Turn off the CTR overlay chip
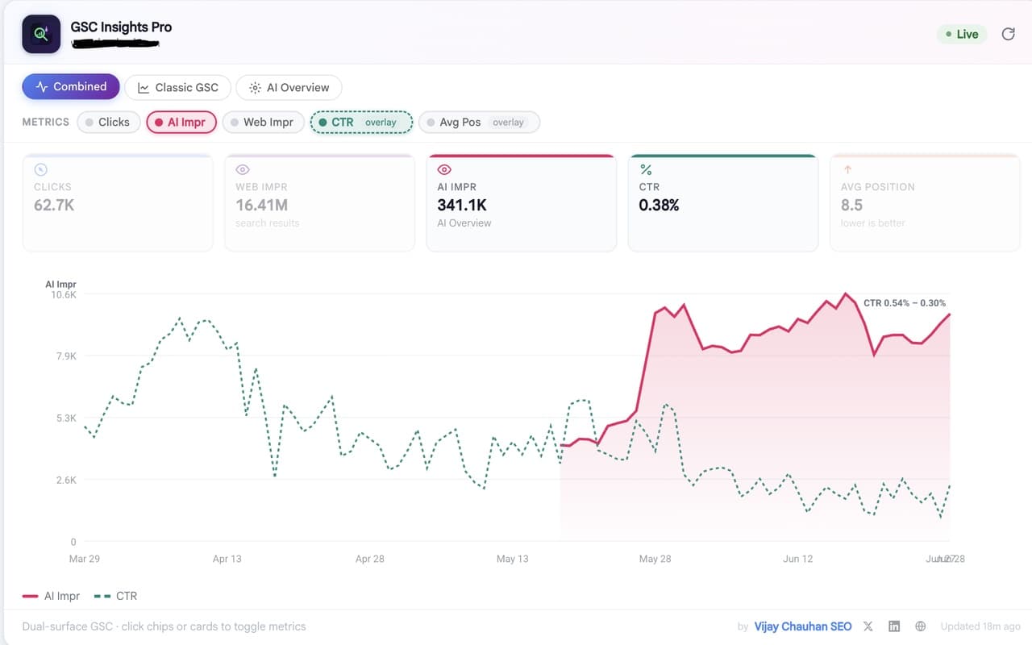Screen dimensions: 1032x645 pos(361,123)
